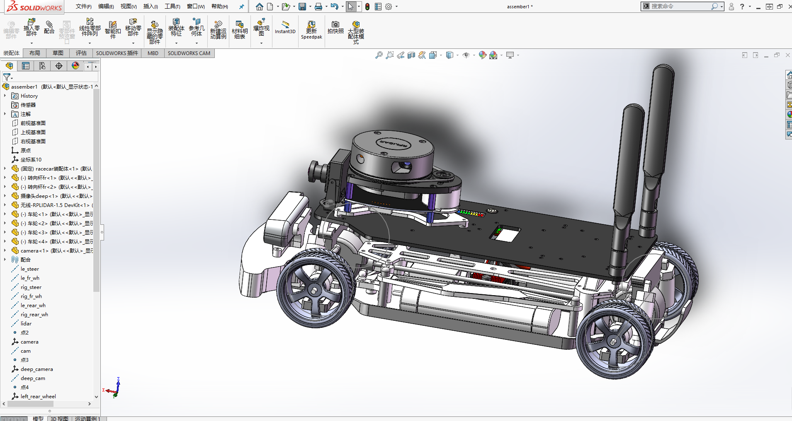The image size is (792, 421).
Task: Toggle Large Assembly Mode (大型装配体模式)
Action: pos(356,31)
